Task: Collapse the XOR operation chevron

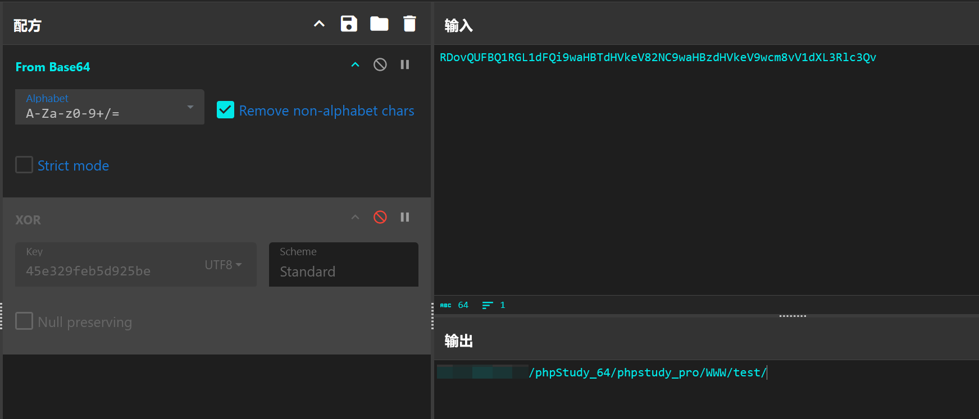Action: click(355, 217)
